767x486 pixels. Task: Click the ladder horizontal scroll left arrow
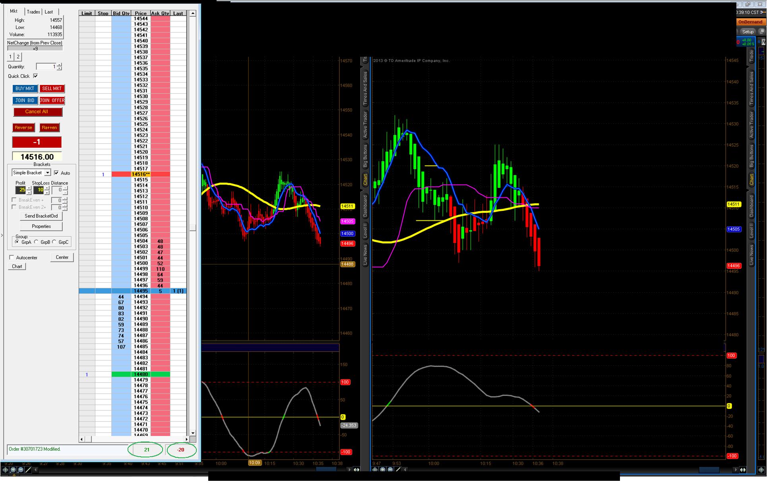(81, 439)
